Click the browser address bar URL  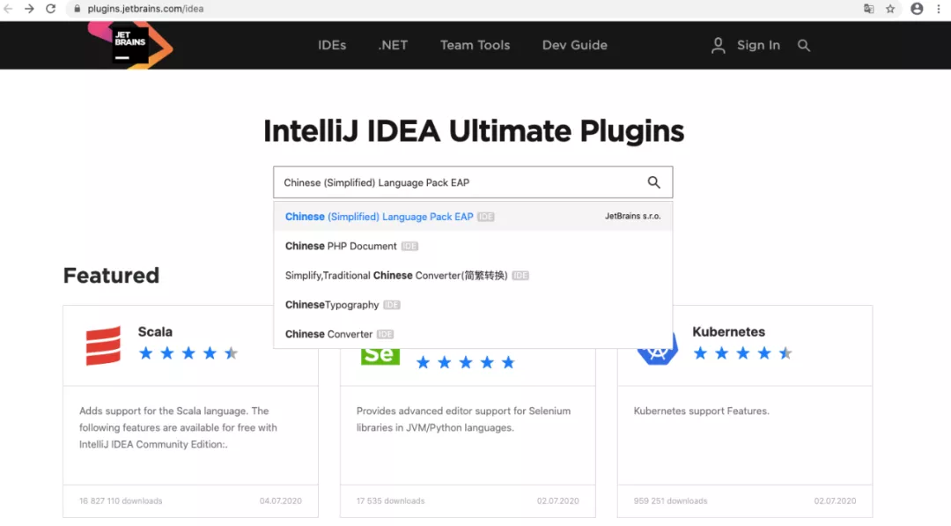[x=145, y=9]
